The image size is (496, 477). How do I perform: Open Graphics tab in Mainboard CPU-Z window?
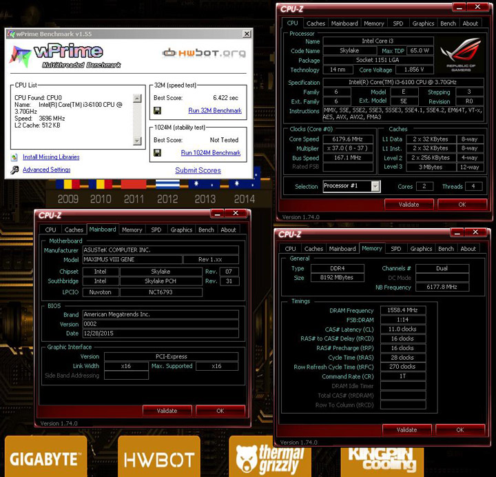181,230
